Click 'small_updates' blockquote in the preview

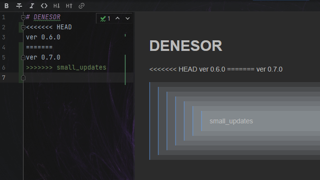(231, 121)
